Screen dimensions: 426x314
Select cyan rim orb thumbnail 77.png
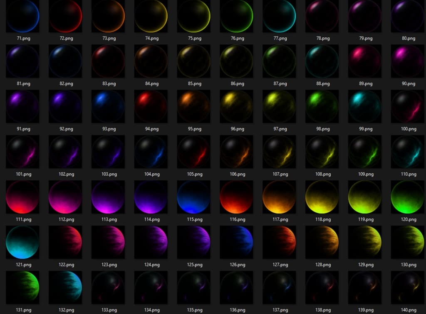click(279, 16)
